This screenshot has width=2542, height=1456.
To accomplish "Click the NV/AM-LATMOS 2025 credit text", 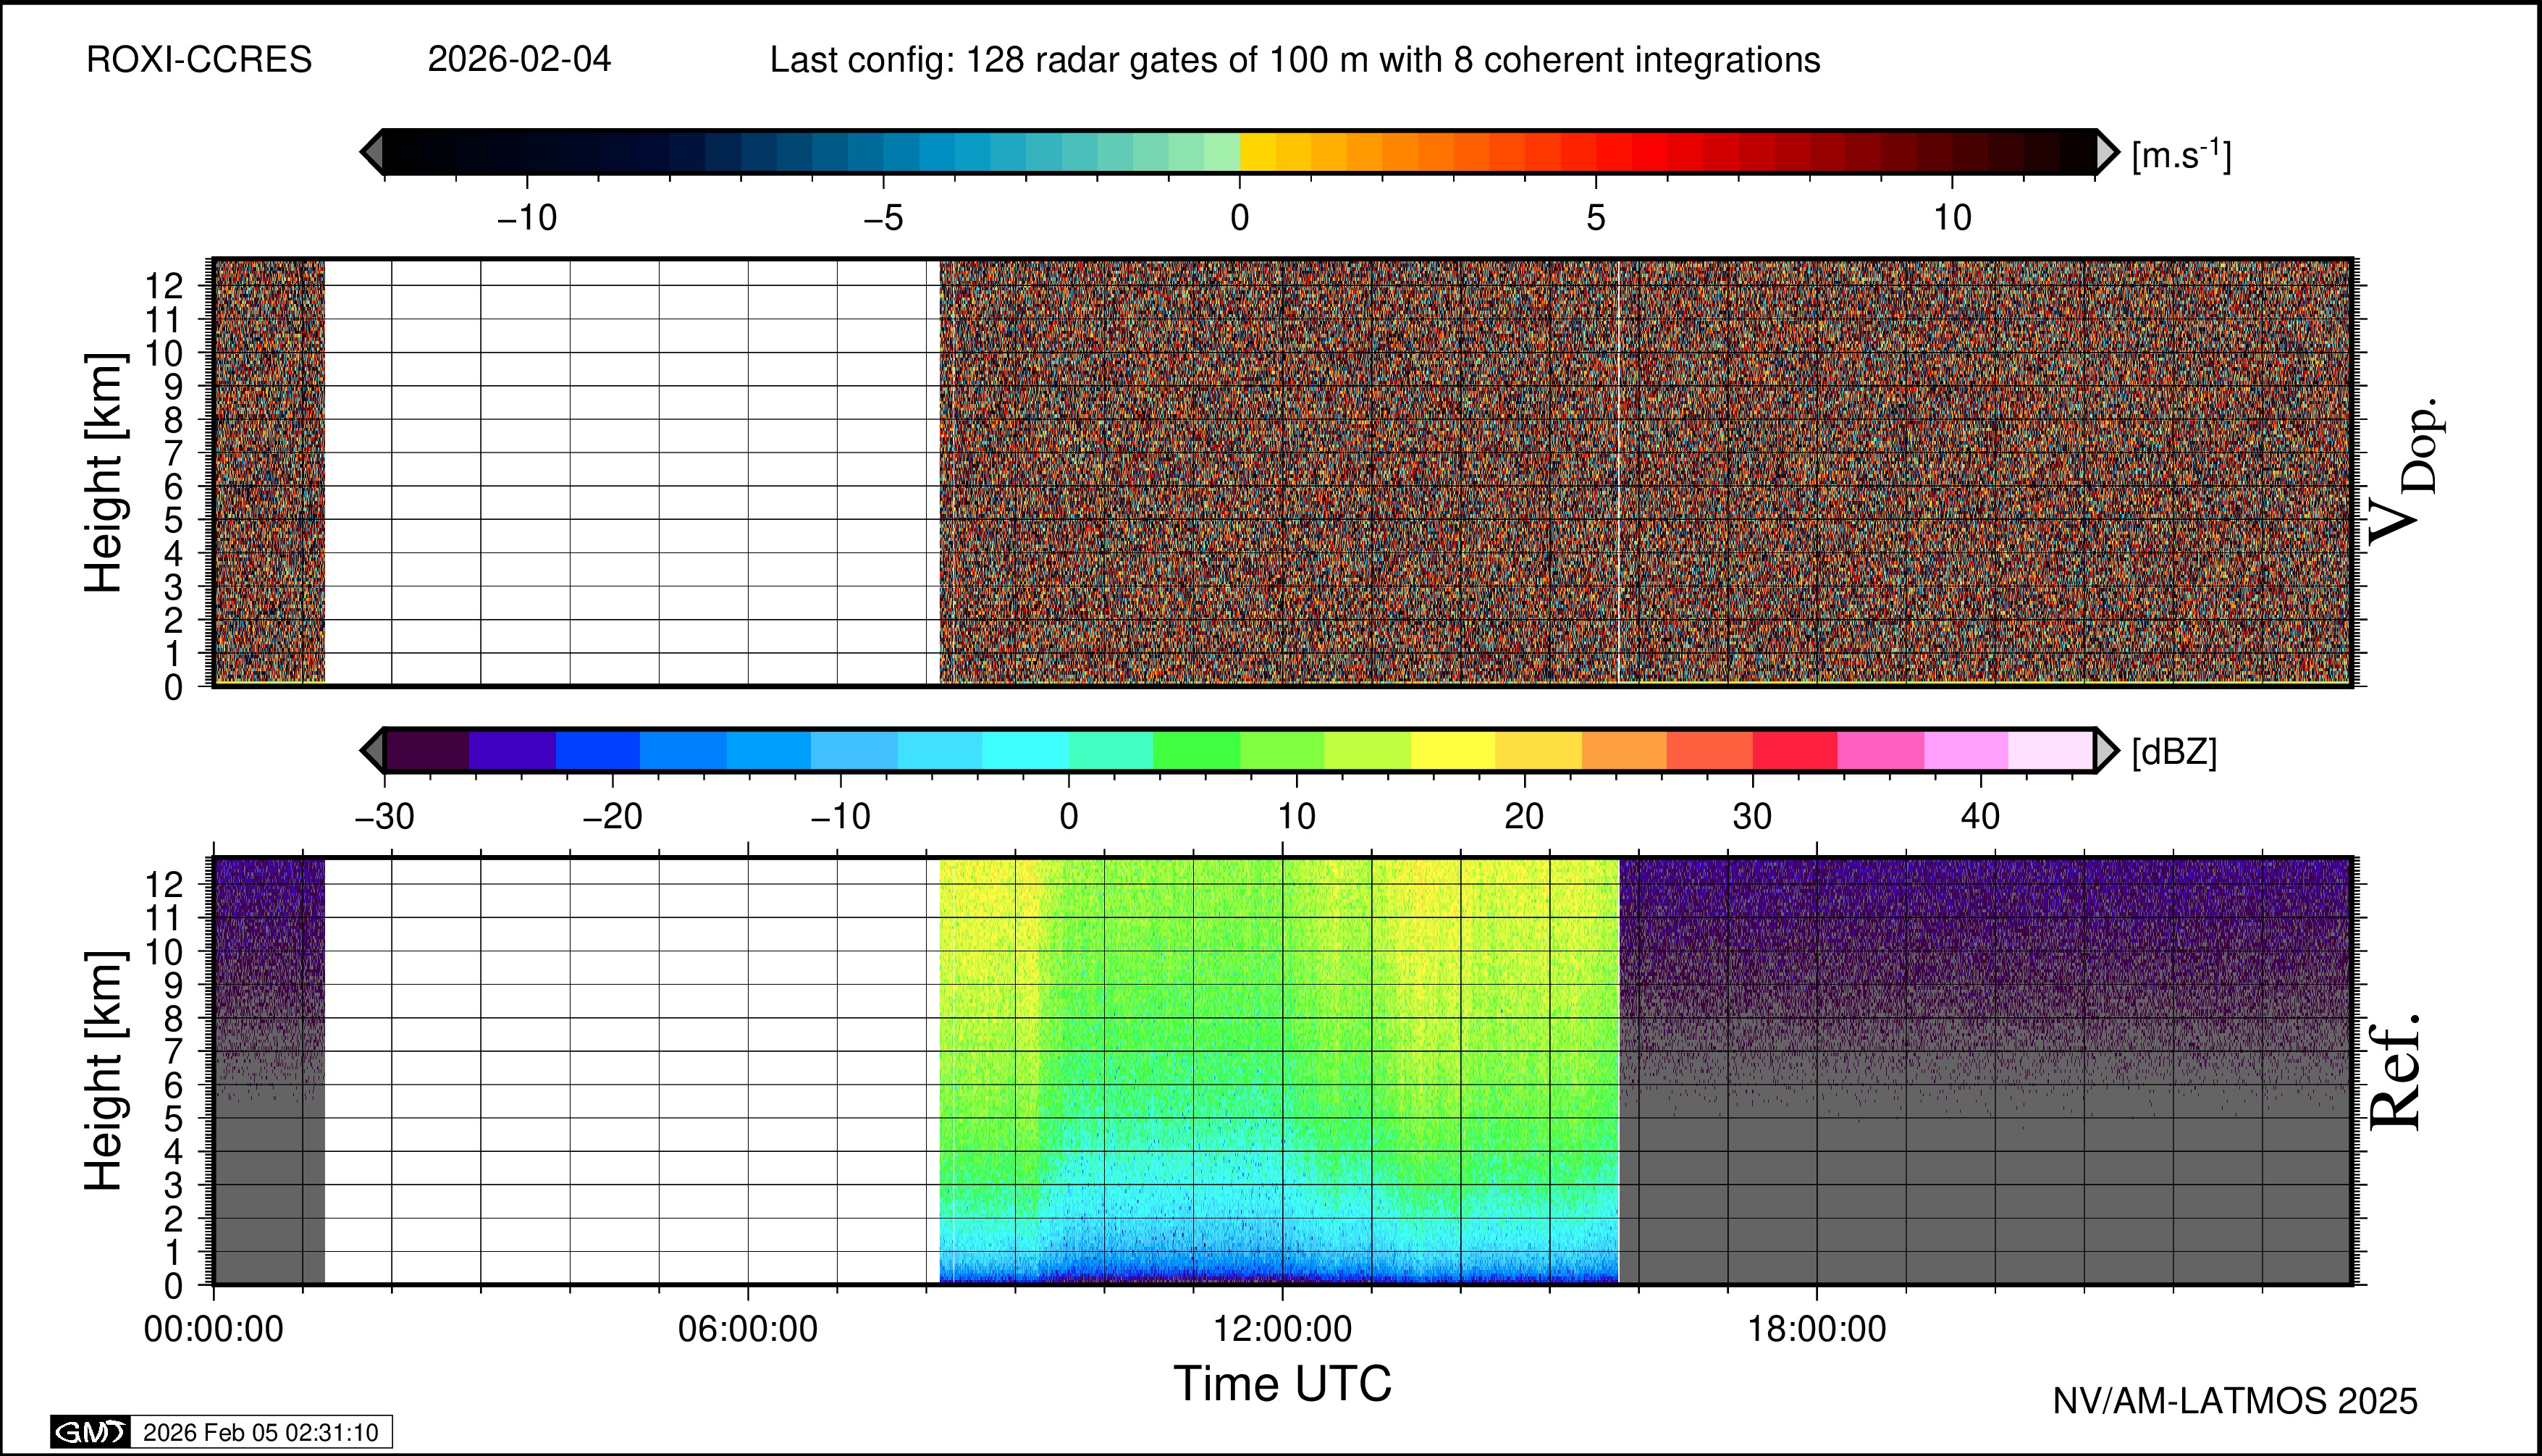I will tap(2234, 1401).
